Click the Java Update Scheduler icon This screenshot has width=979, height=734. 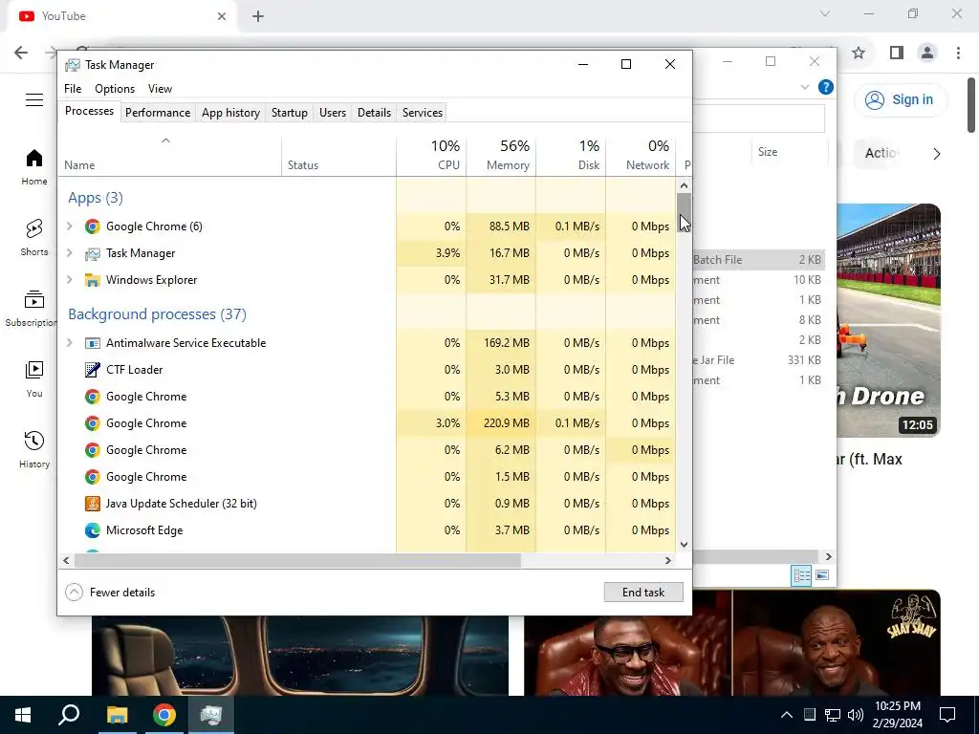pyautogui.click(x=93, y=504)
